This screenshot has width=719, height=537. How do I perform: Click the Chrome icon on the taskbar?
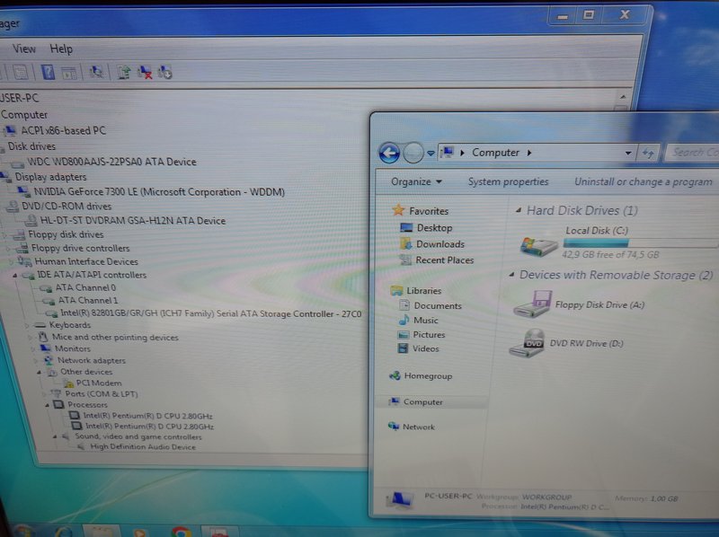[182, 532]
